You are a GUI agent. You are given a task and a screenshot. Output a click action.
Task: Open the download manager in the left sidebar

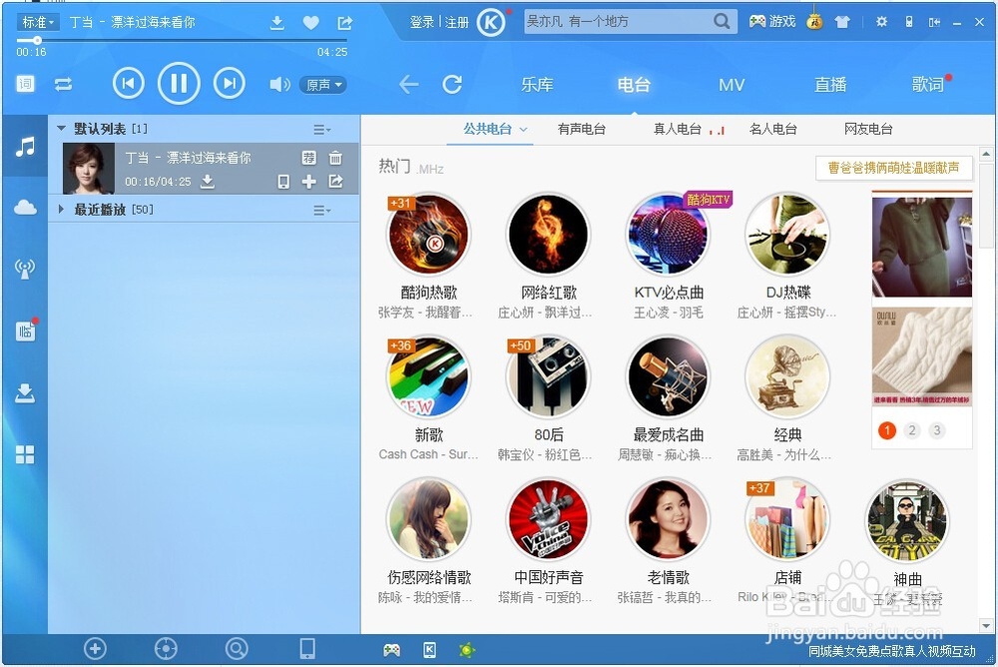click(x=24, y=392)
